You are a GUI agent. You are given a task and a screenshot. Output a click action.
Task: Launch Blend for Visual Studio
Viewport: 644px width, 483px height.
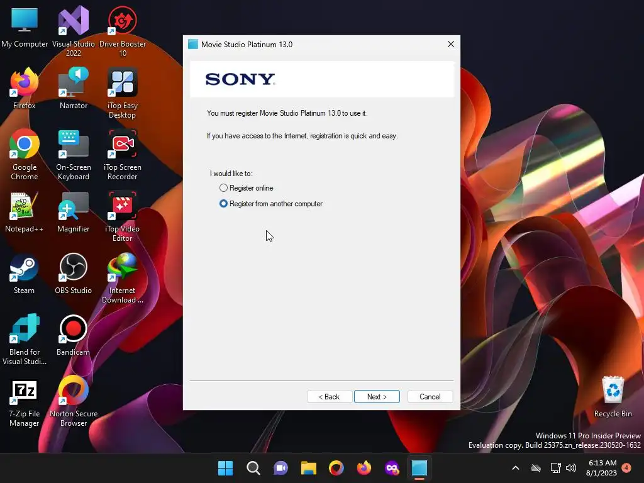(x=25, y=339)
